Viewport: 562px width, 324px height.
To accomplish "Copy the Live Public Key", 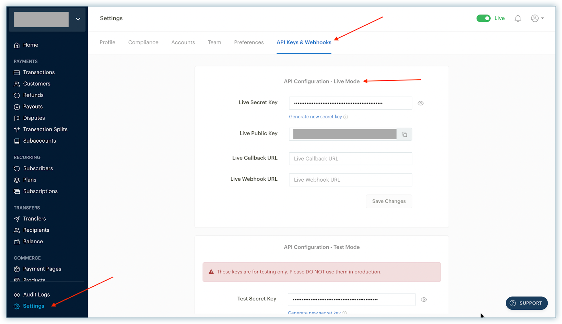I will [x=404, y=134].
